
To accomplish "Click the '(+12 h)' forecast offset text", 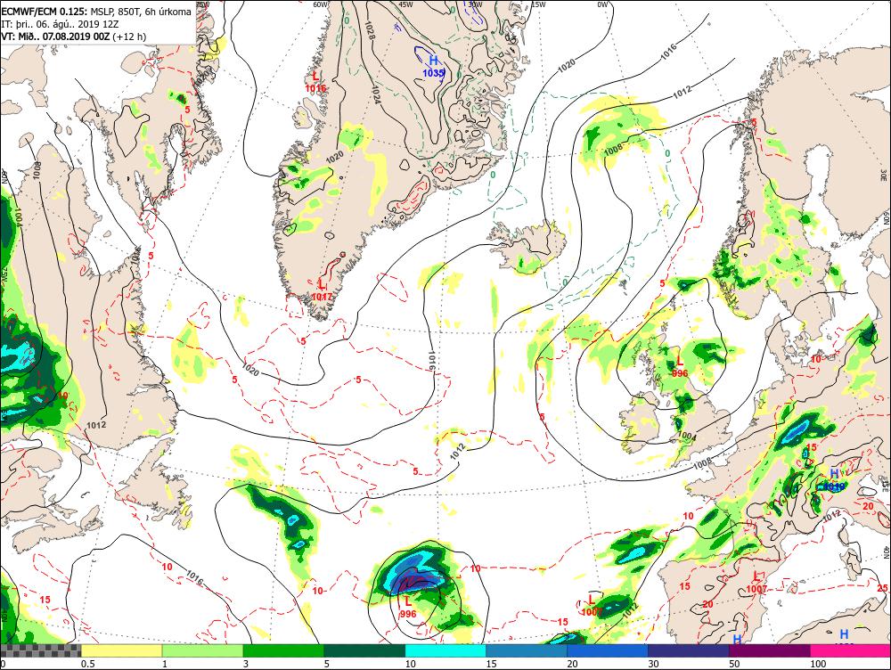I will tap(129, 37).
